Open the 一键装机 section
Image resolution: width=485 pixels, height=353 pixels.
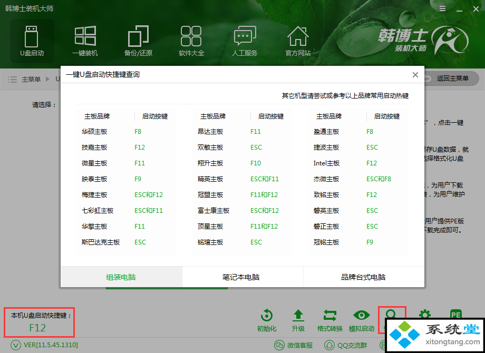coord(85,41)
